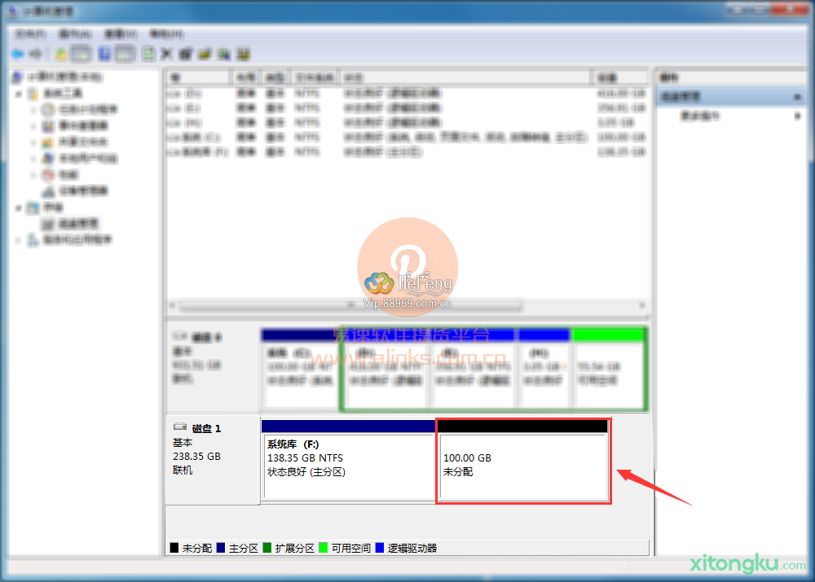Collapse the 系统工具 (System Tools) tree node
This screenshot has height=582, width=815.
point(19,94)
